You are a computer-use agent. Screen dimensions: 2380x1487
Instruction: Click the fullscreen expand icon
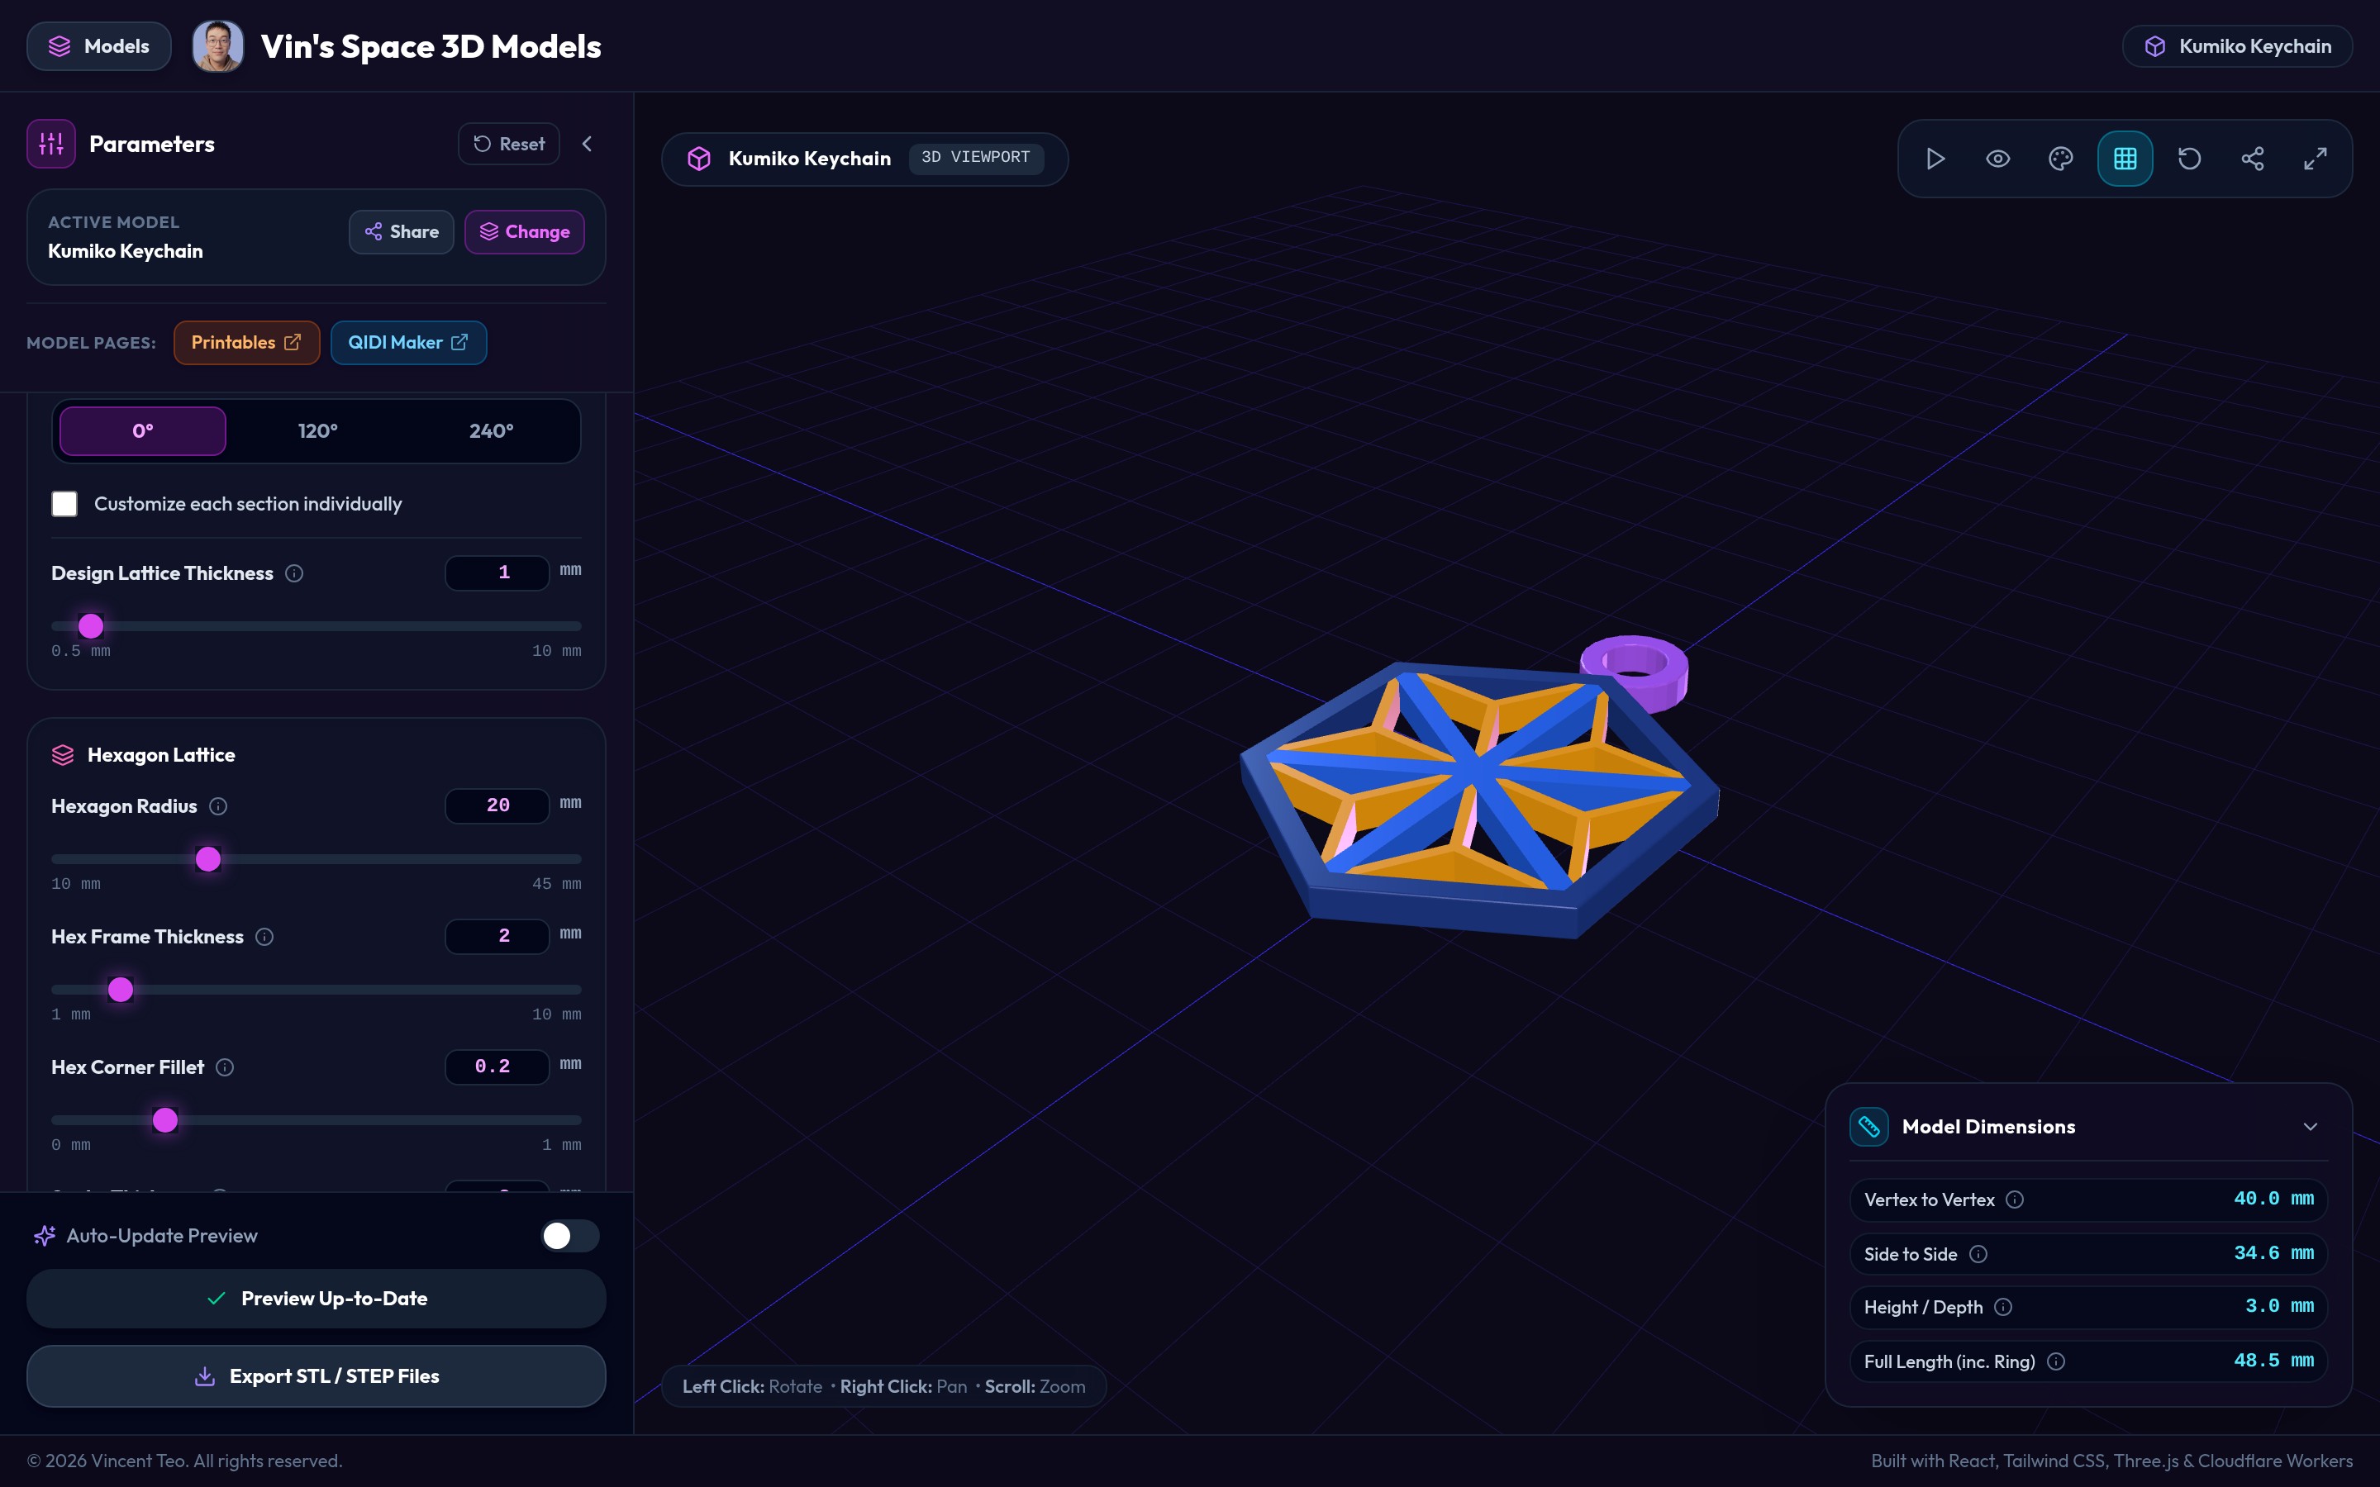pyautogui.click(x=2315, y=159)
